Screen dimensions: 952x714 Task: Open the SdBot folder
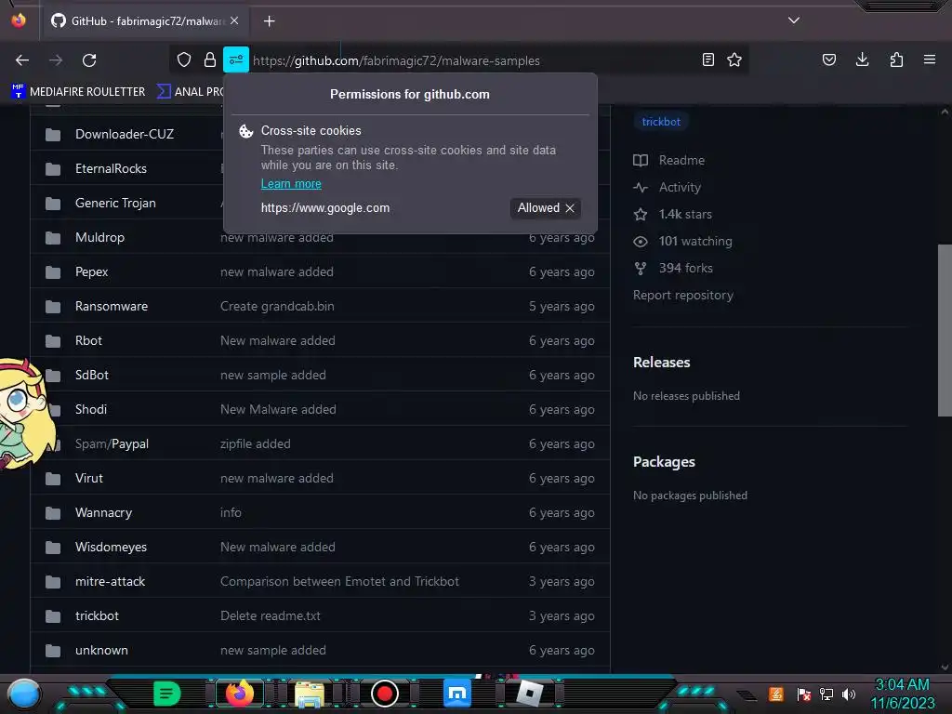pos(92,376)
